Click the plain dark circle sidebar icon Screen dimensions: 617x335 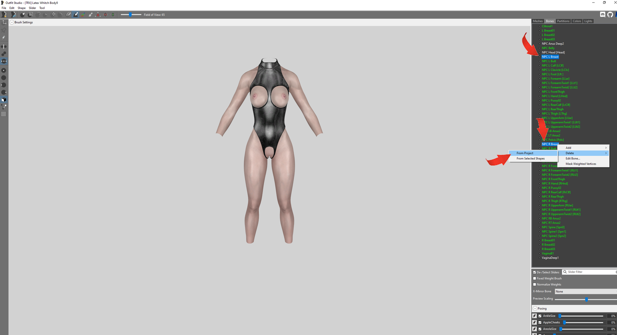(x=4, y=78)
